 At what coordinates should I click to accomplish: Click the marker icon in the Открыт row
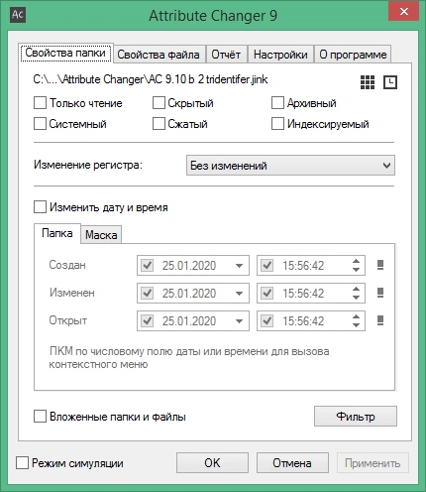[380, 320]
